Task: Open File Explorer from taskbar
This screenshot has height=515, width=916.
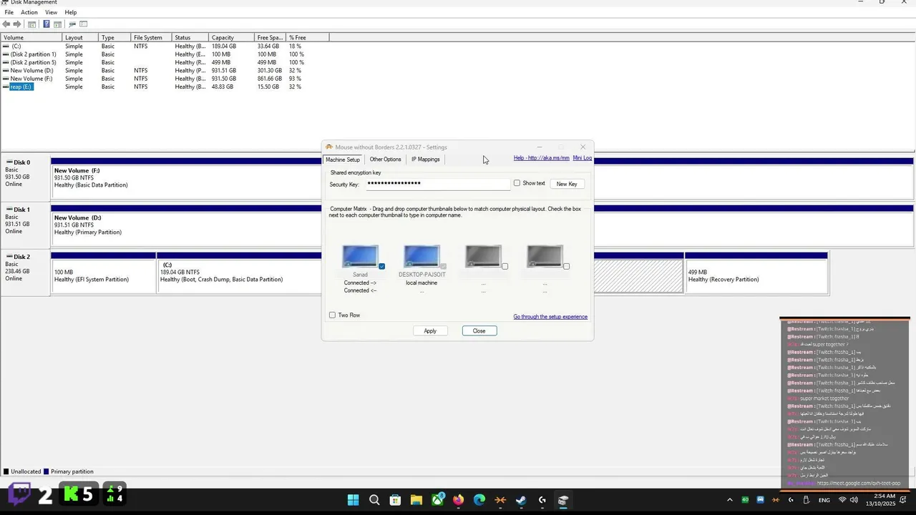Action: (416, 500)
